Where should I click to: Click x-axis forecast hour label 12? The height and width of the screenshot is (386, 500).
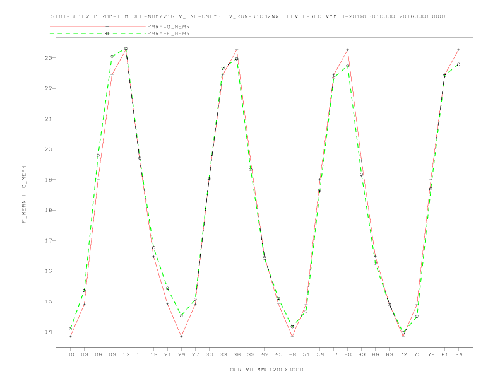point(126,354)
